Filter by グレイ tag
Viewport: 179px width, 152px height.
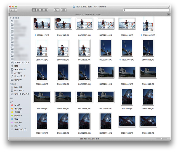16,126
